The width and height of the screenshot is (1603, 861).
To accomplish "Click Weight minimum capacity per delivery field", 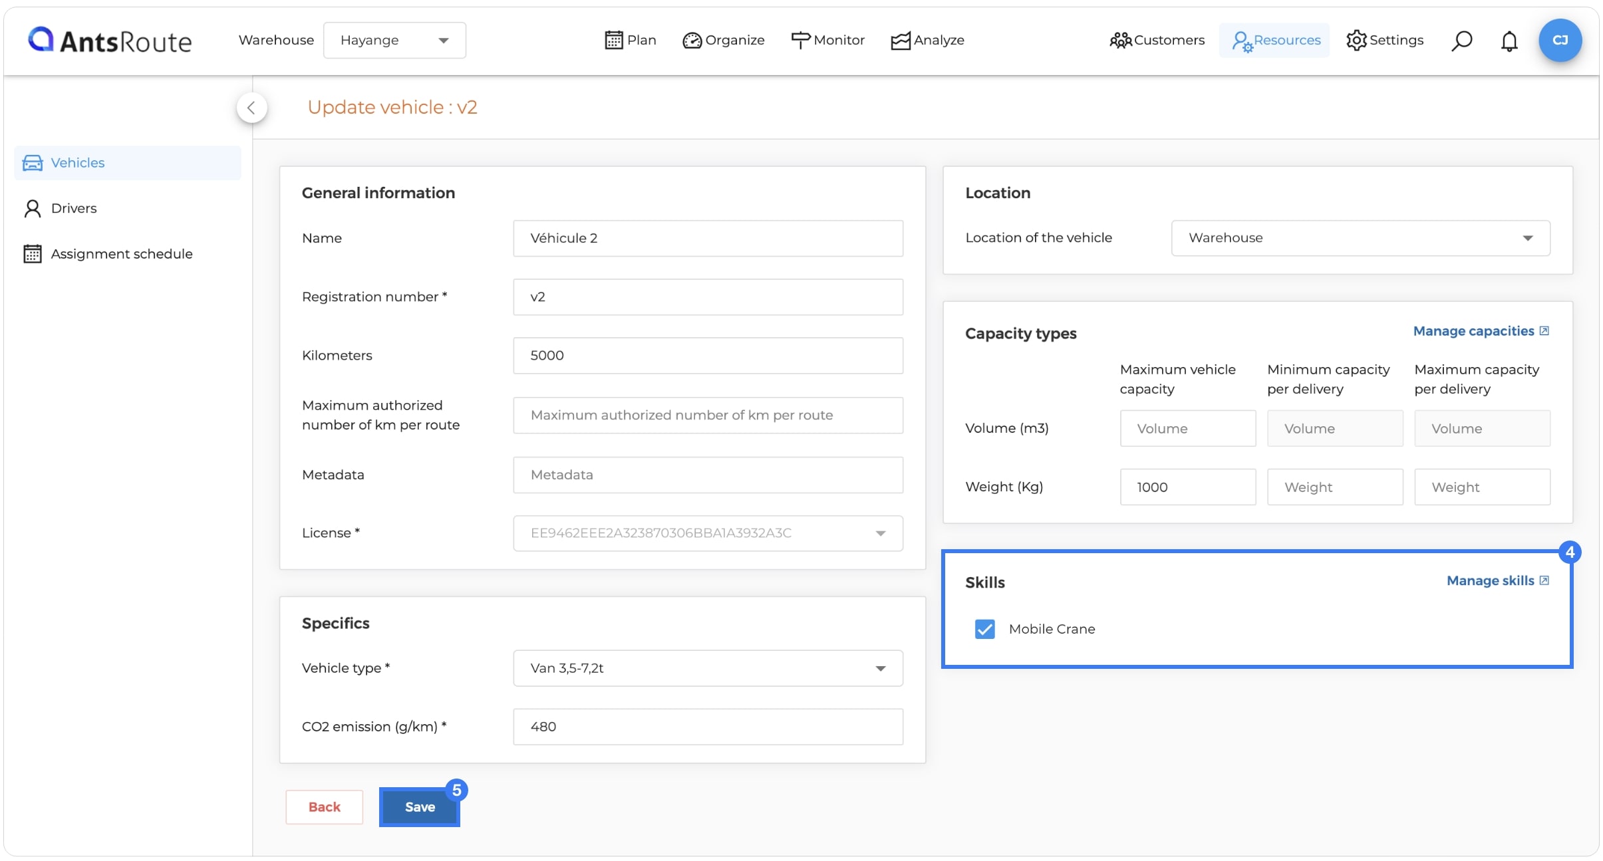I will [1335, 487].
